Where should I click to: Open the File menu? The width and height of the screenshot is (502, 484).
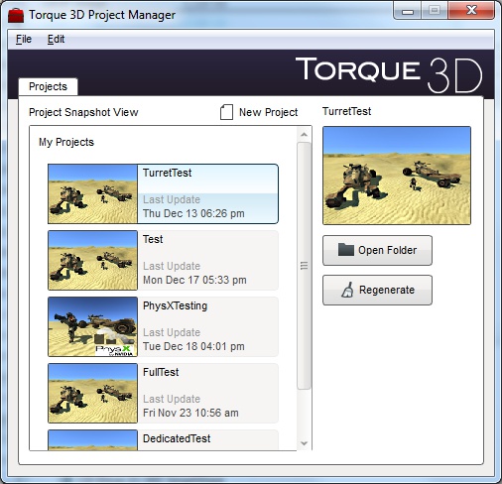pyautogui.click(x=24, y=39)
